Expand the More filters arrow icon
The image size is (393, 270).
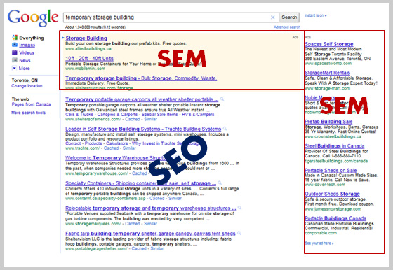pyautogui.click(x=14, y=68)
